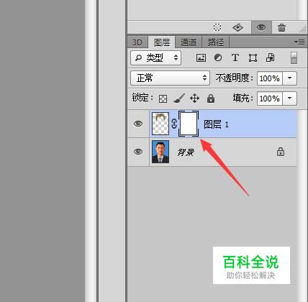Viewport: 308px width, 302px height.
Task: Toggle the layer filtering switch
Action: tap(294, 58)
